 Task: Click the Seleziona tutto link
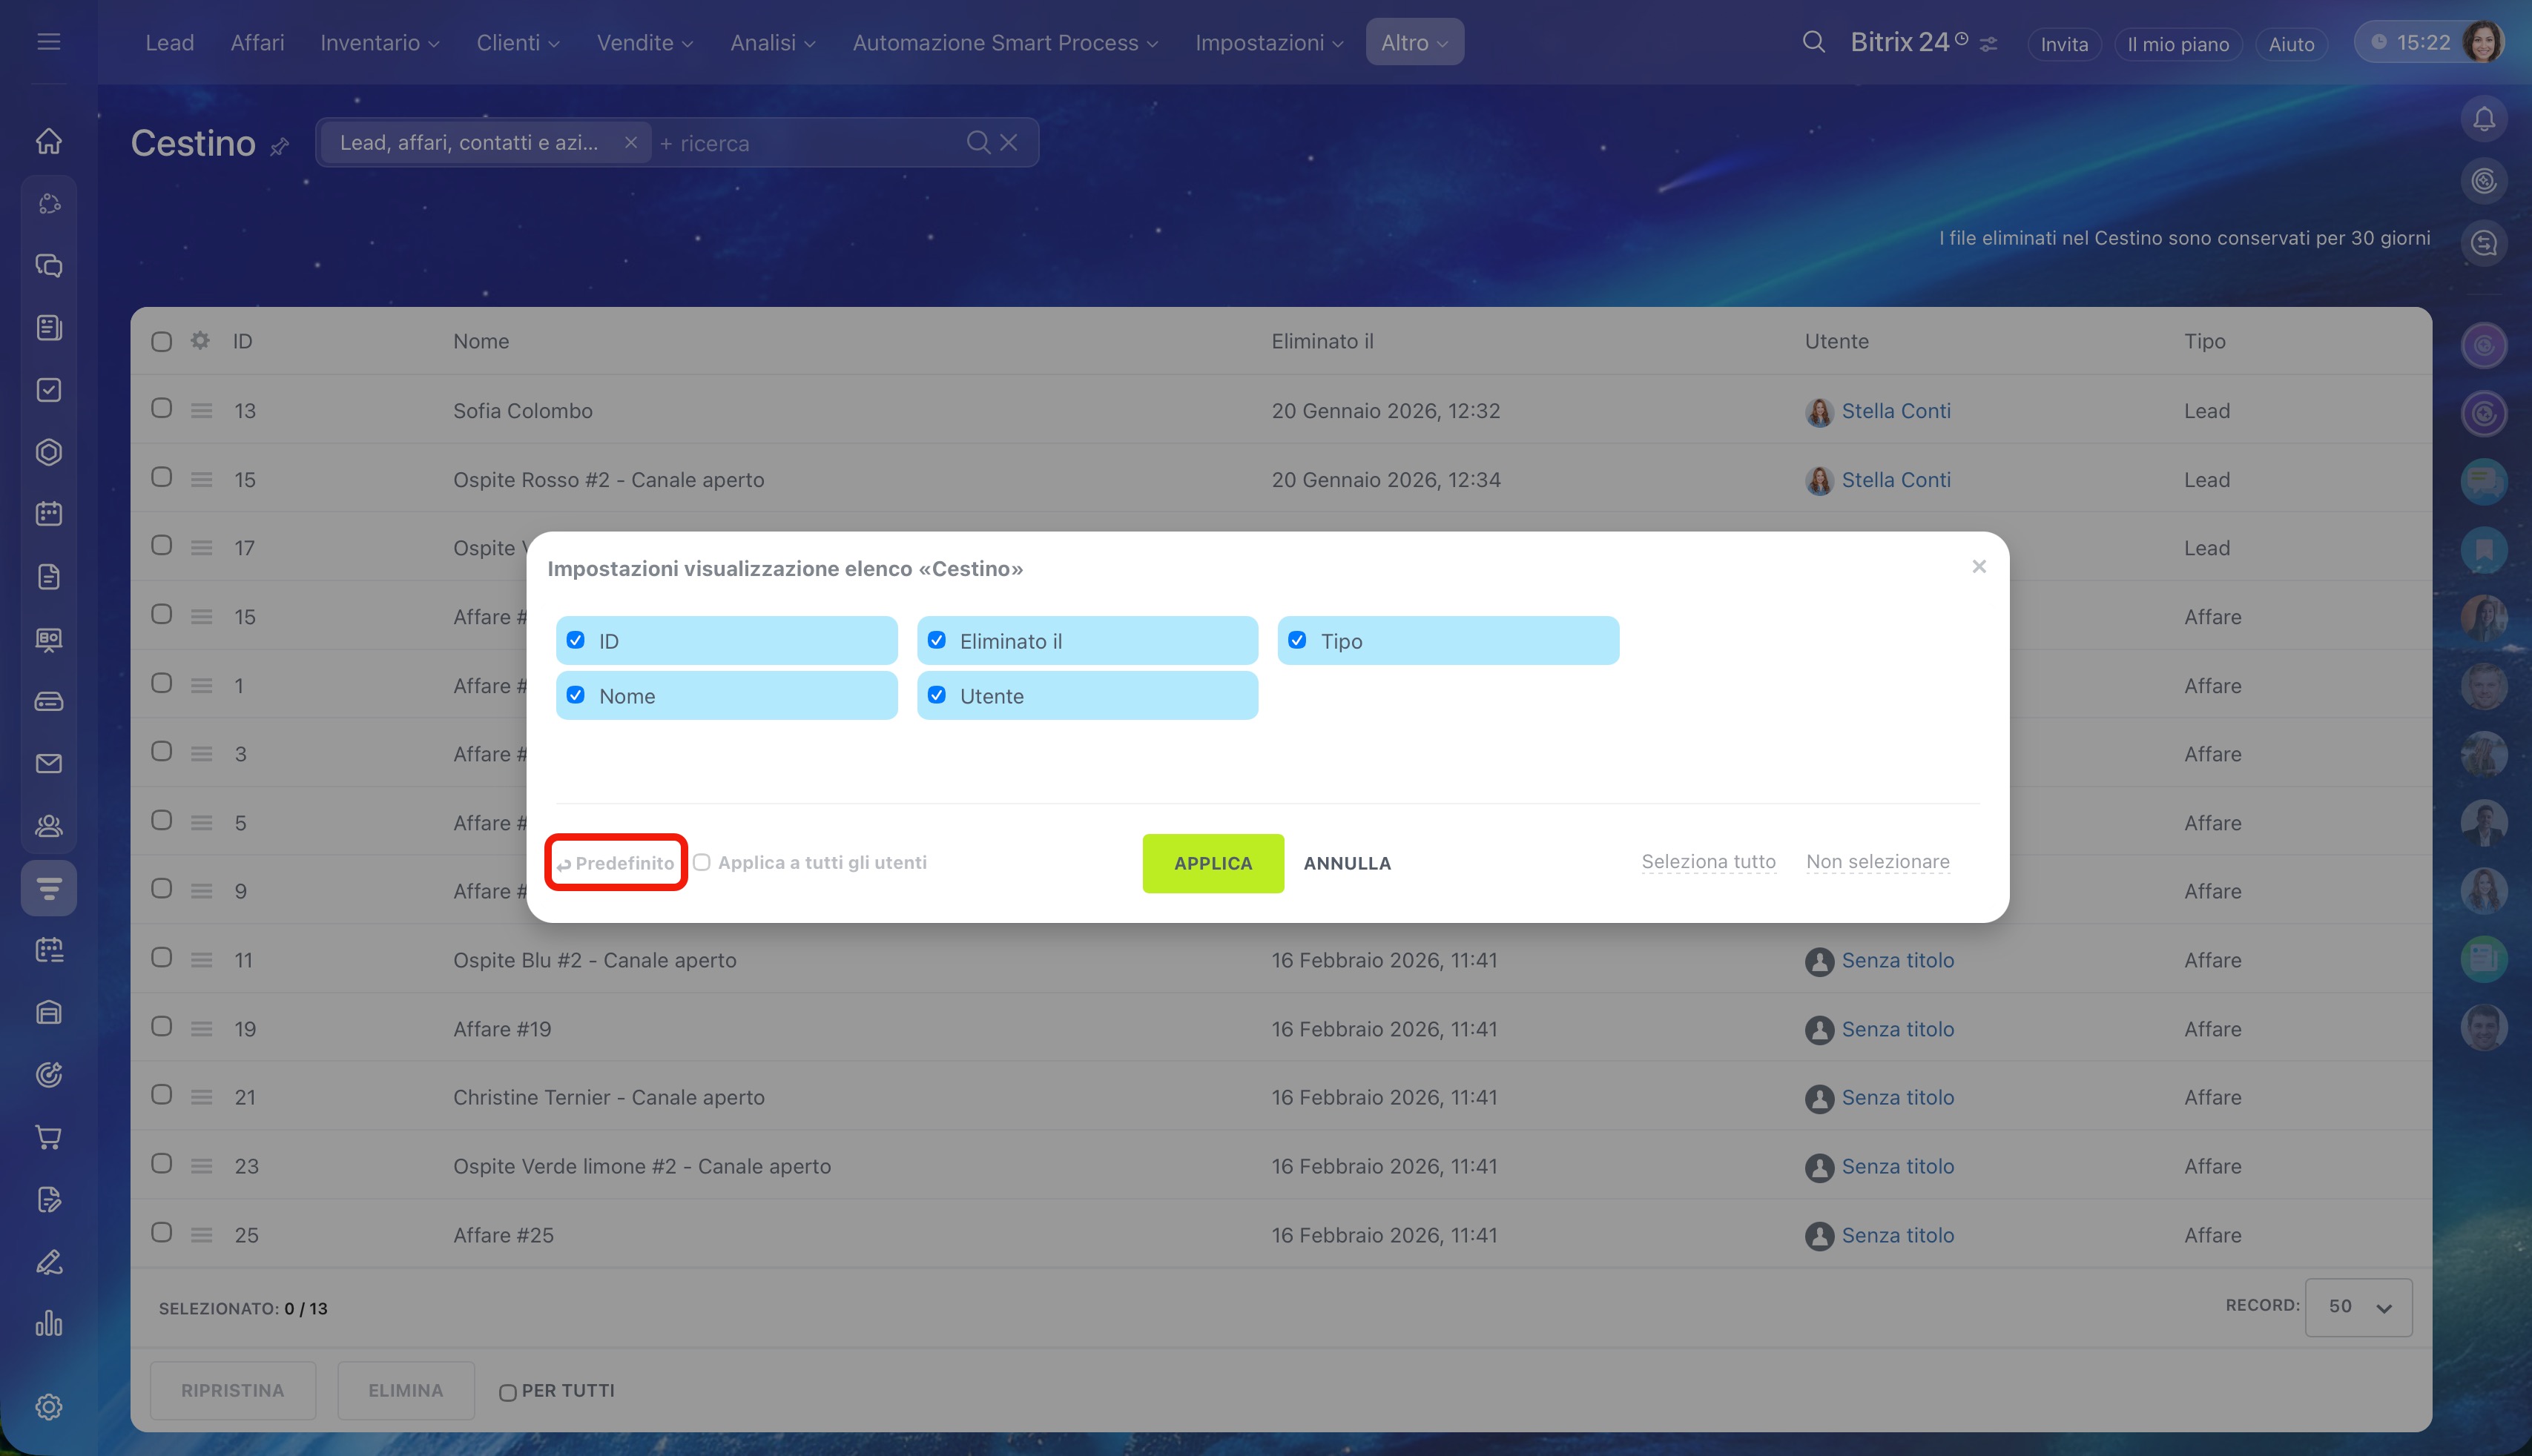[x=1708, y=862]
